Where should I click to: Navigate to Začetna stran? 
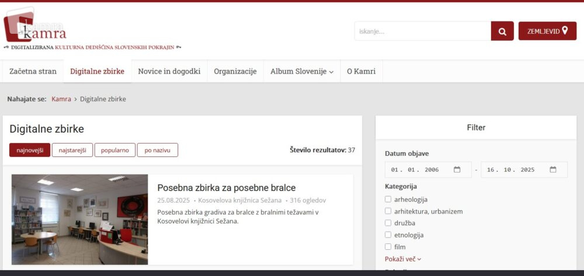[x=33, y=72]
